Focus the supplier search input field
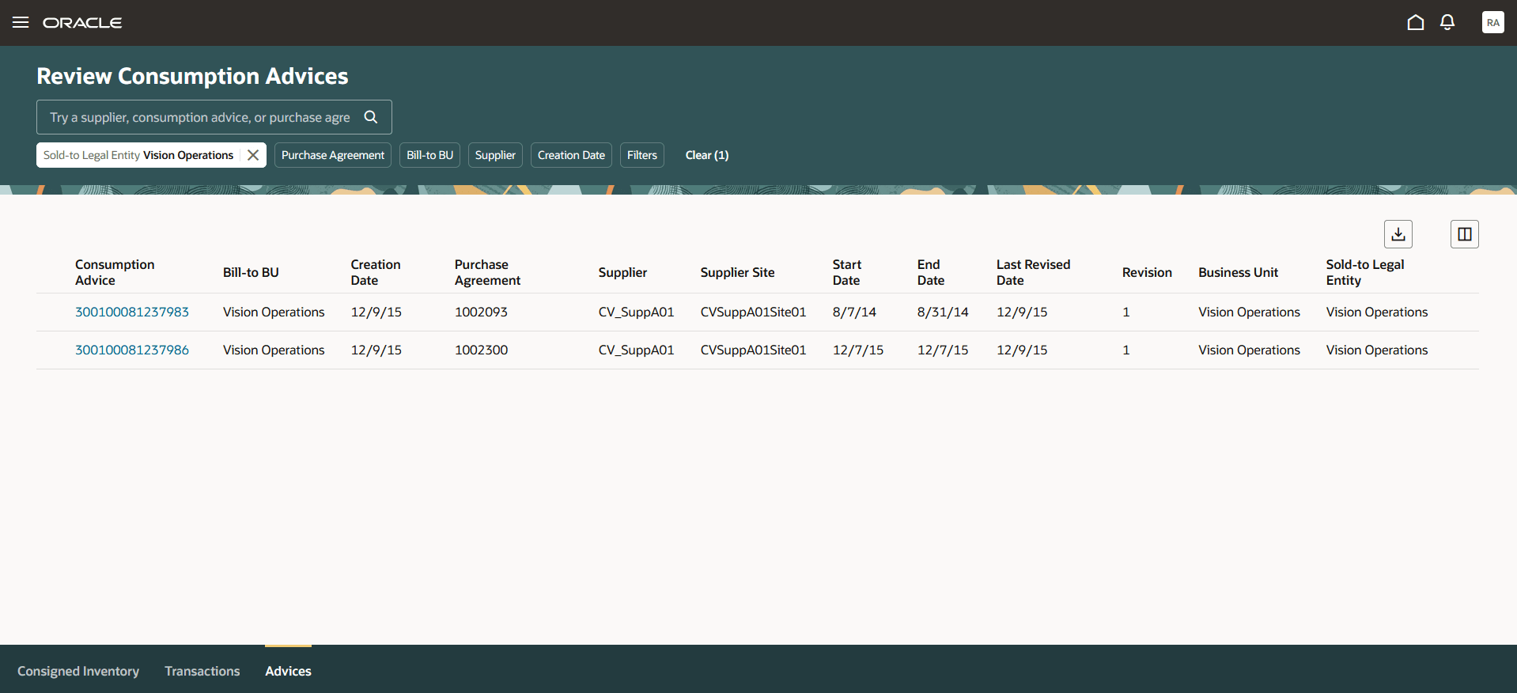 pyautogui.click(x=199, y=117)
